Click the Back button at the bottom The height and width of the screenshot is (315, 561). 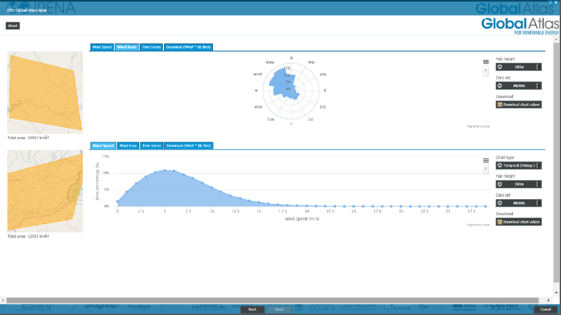pyautogui.click(x=253, y=309)
